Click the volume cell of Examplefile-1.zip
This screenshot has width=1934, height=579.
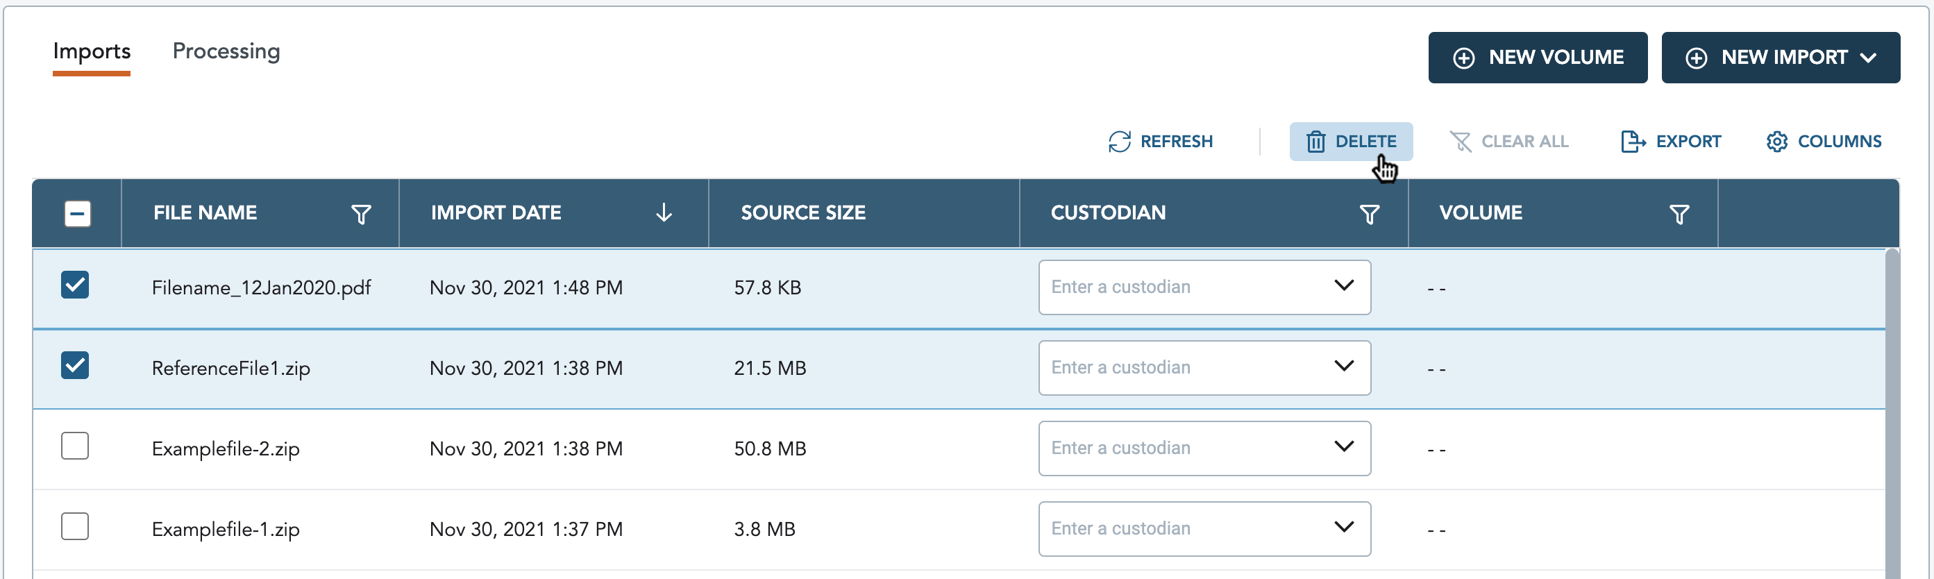point(1436,530)
